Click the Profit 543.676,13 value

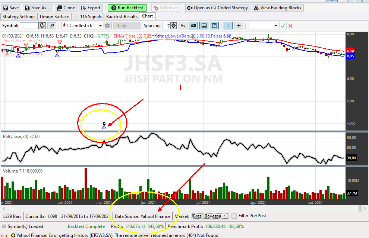(135, 226)
